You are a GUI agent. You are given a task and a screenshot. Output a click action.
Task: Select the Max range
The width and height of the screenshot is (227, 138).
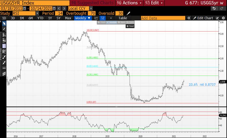coord(68,18)
